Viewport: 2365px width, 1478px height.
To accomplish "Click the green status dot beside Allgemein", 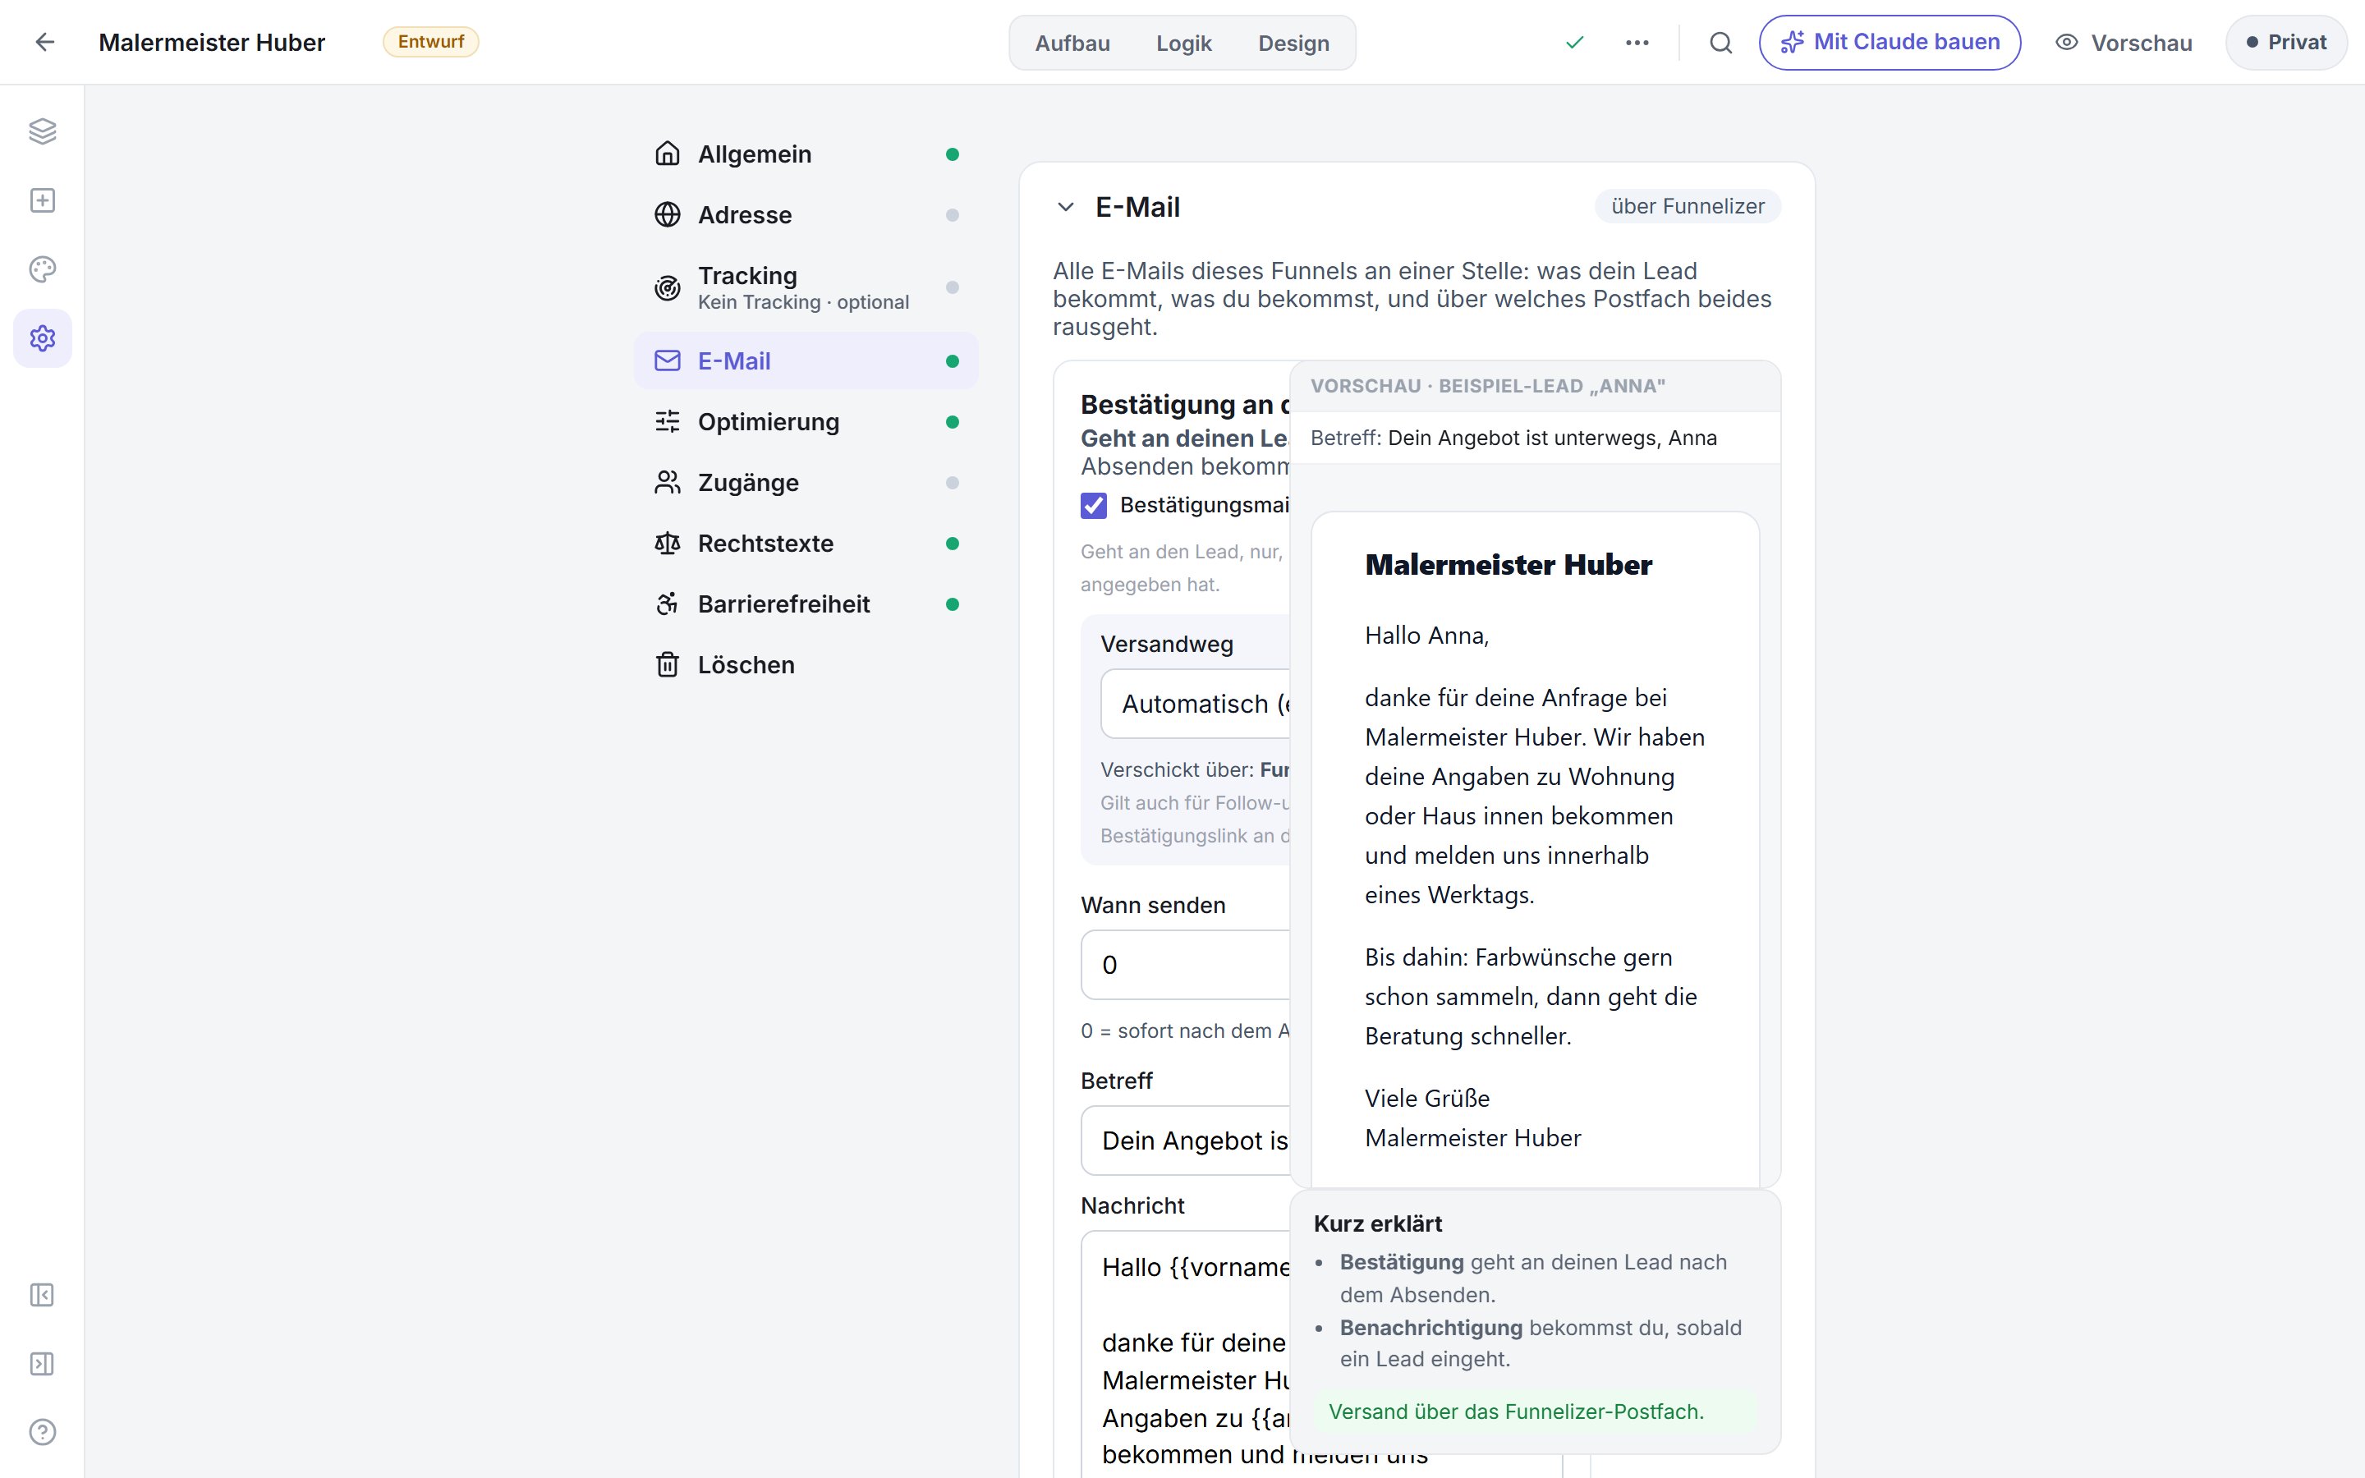I will coord(952,154).
